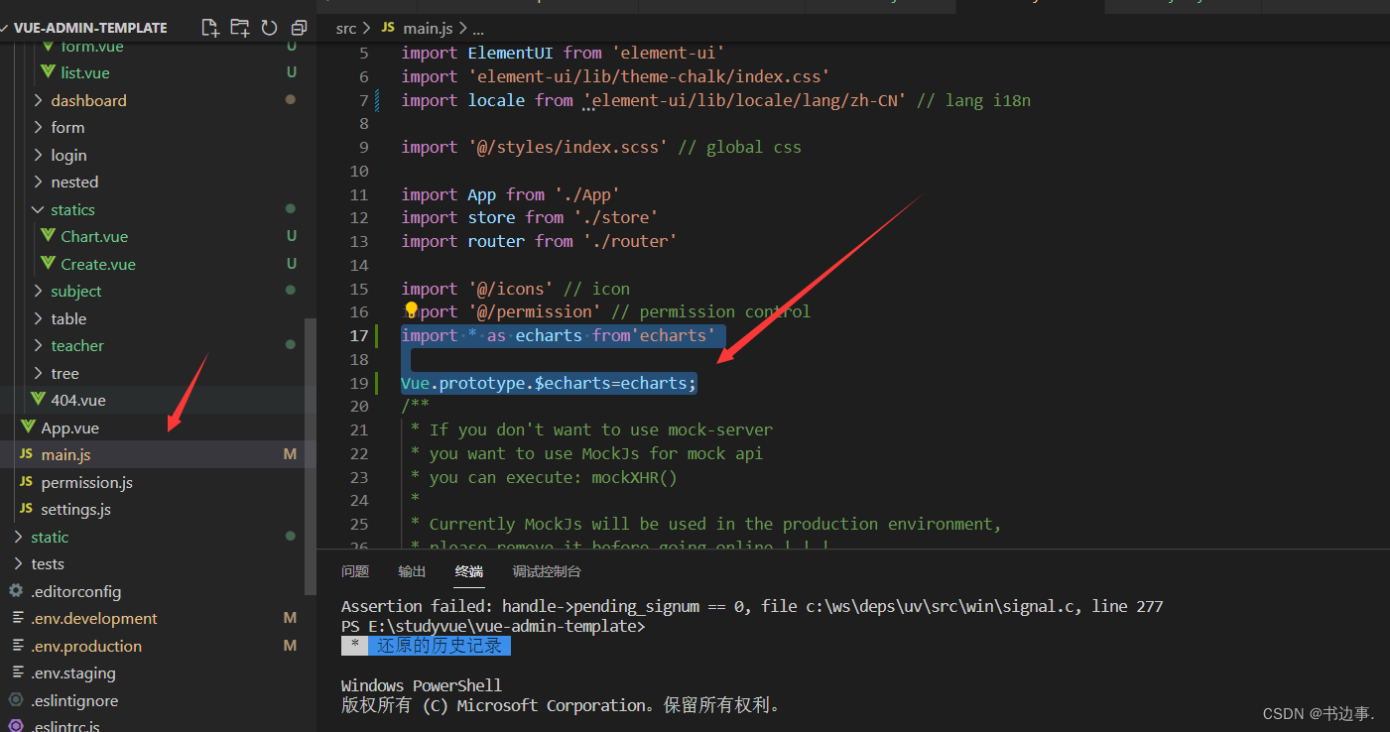The height and width of the screenshot is (732, 1390).
Task: Click the Refresh Explorer icon
Action: 269,28
